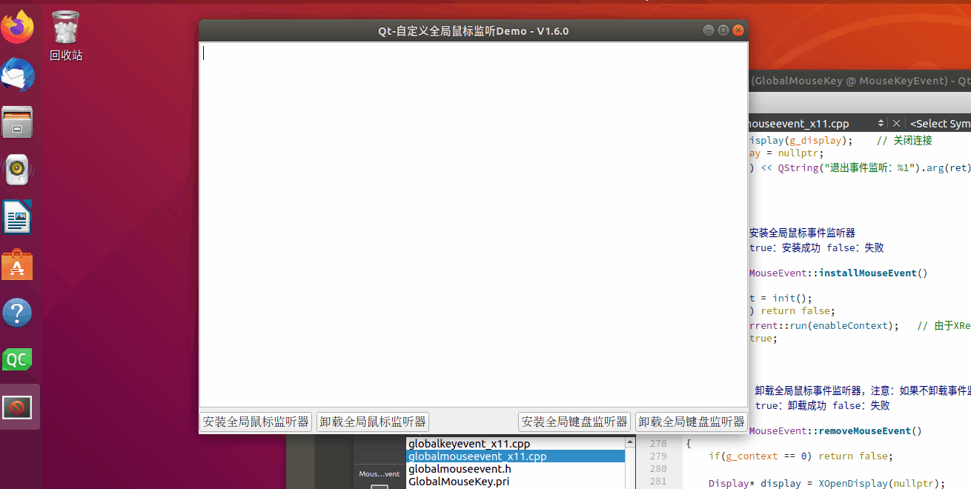
Task: Open the <Select Symbol> dropdown
Action: [x=940, y=123]
